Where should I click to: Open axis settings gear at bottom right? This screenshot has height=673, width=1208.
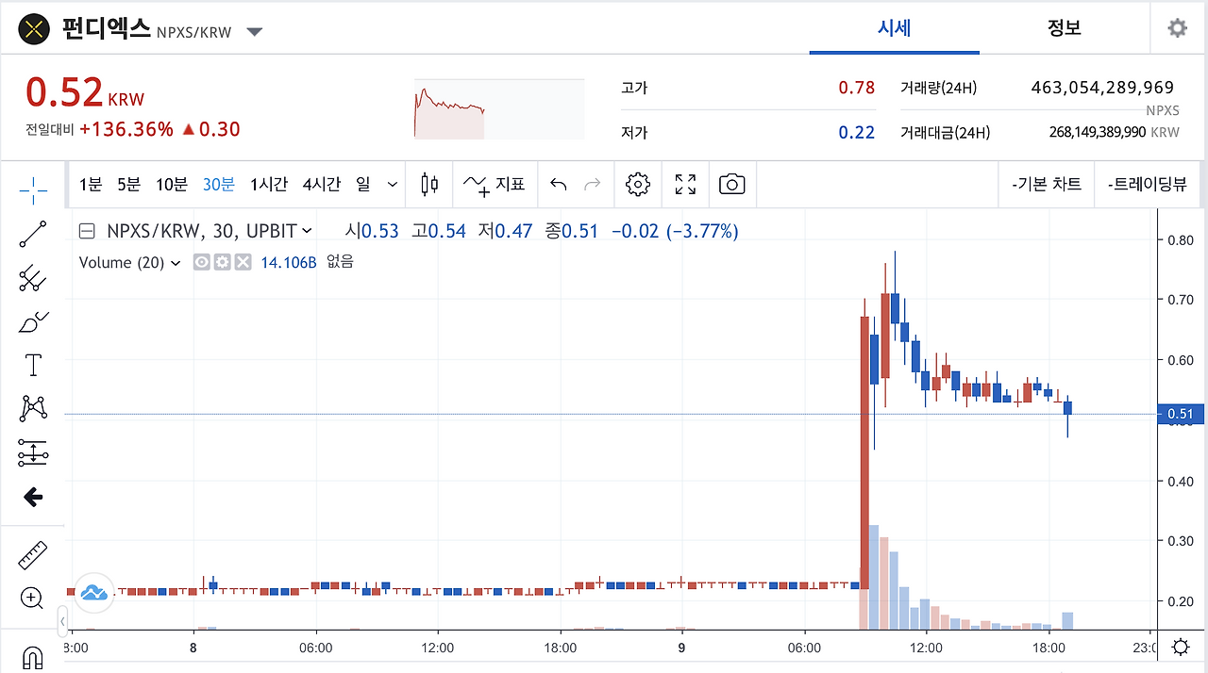[x=1181, y=648]
